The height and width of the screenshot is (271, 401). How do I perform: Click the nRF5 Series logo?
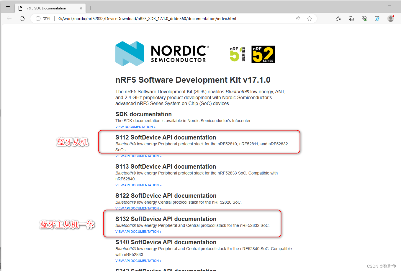click(x=238, y=54)
